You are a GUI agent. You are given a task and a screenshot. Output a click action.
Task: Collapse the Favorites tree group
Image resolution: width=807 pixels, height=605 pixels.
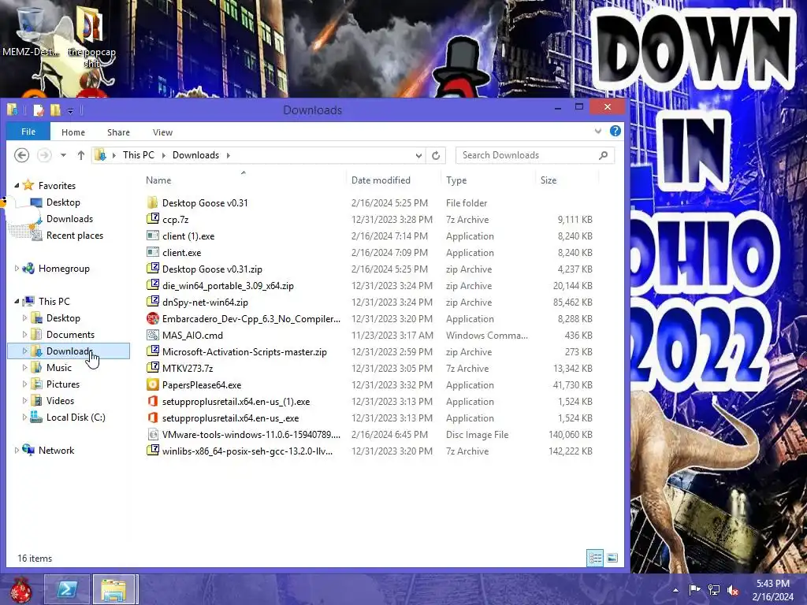17,185
